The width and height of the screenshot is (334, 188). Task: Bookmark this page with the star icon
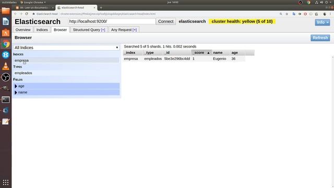pos(287,14)
